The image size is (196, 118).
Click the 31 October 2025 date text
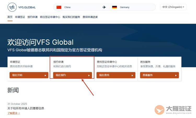click(x=17, y=104)
